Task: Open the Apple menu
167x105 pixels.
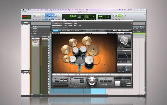Action: coord(23,10)
